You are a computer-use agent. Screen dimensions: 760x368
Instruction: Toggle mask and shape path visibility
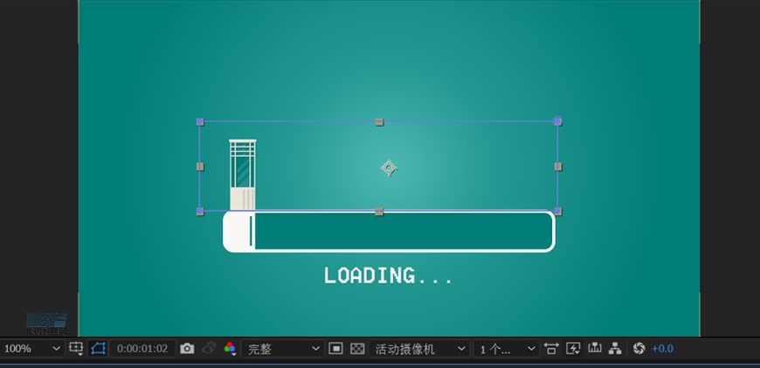[99, 349]
